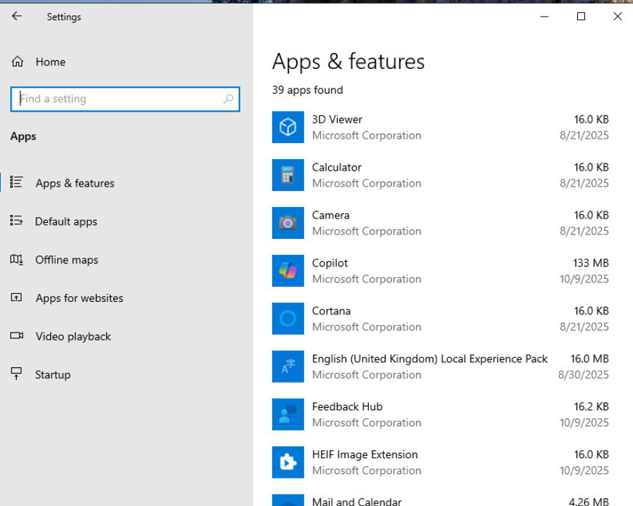Switch to Default apps section
Image resolution: width=633 pixels, height=506 pixels.
[x=65, y=221]
